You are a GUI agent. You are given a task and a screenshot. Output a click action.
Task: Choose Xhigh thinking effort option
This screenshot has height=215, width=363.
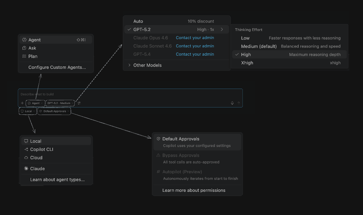[x=289, y=63]
